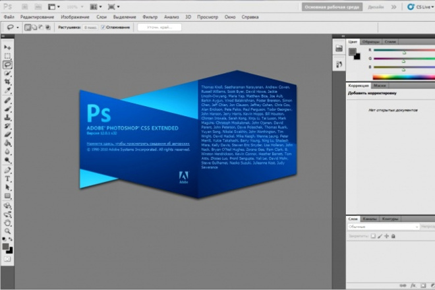Viewport: 435px width, 290px height.
Task: Switch to the Маски tab
Action: [380, 86]
